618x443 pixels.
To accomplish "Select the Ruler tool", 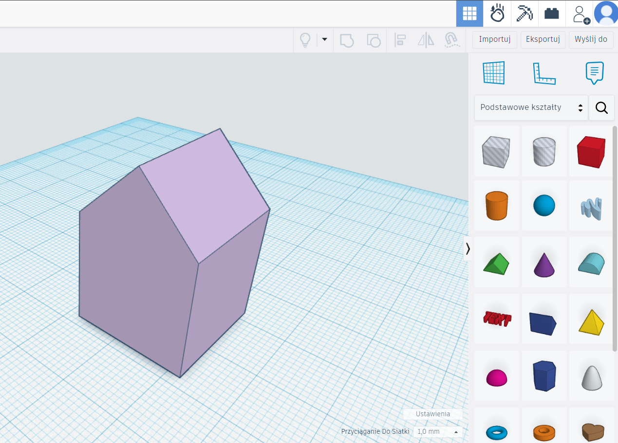I will [x=544, y=73].
